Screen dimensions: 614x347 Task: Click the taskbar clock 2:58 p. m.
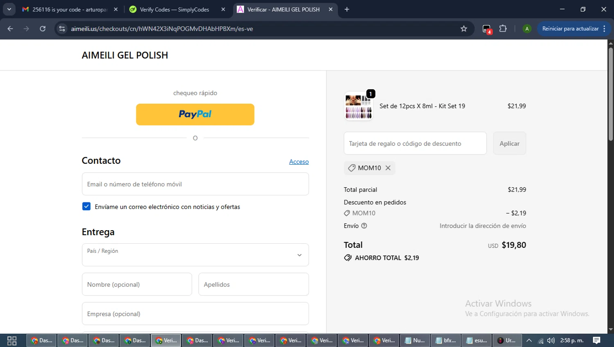[572, 340]
